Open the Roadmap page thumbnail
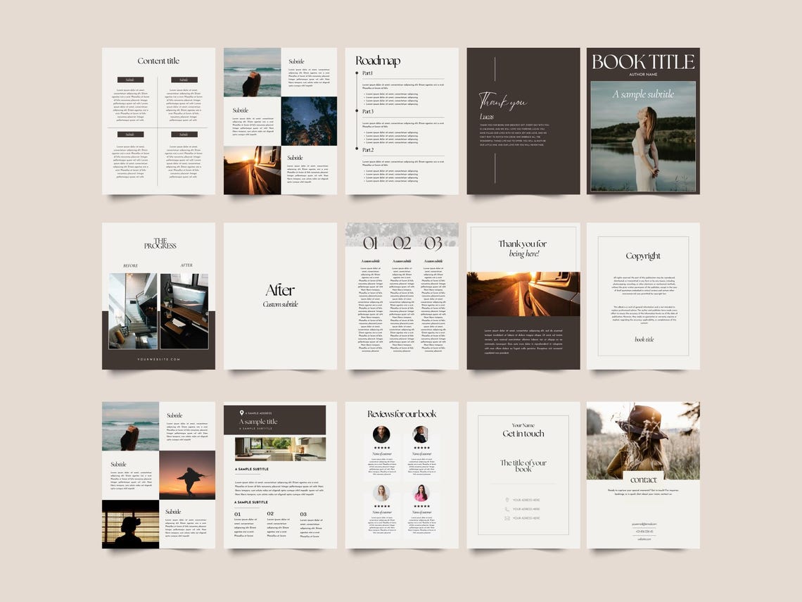 pos(402,121)
